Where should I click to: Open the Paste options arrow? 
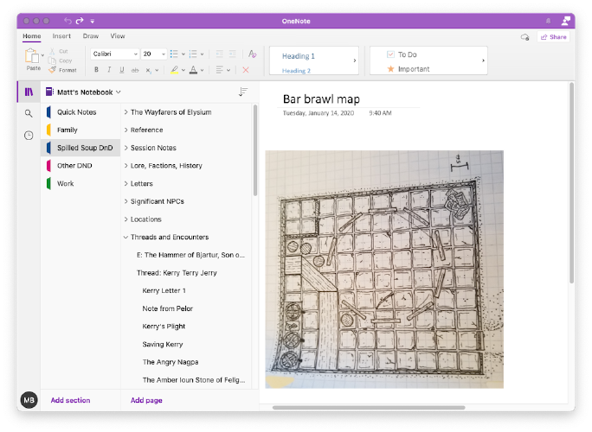(42, 55)
